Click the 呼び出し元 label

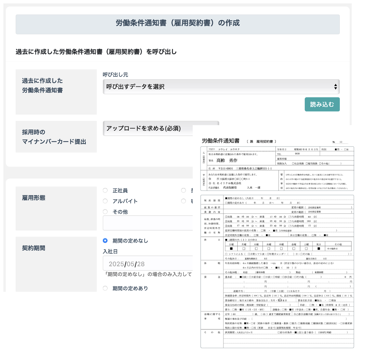115,74
